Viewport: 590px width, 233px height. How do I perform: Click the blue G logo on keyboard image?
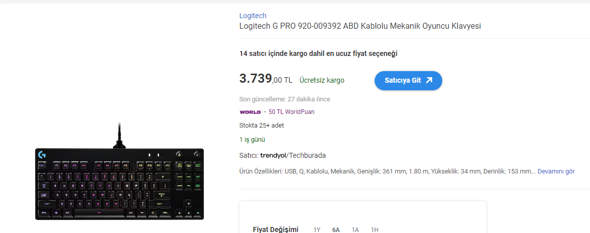(x=42, y=154)
